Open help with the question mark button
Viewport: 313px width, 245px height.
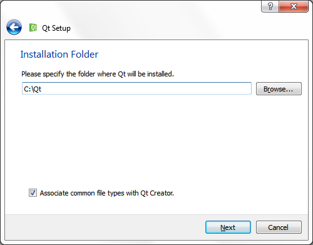point(270,6)
